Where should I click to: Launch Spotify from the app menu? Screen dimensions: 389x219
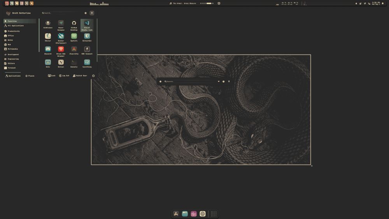pos(74,36)
